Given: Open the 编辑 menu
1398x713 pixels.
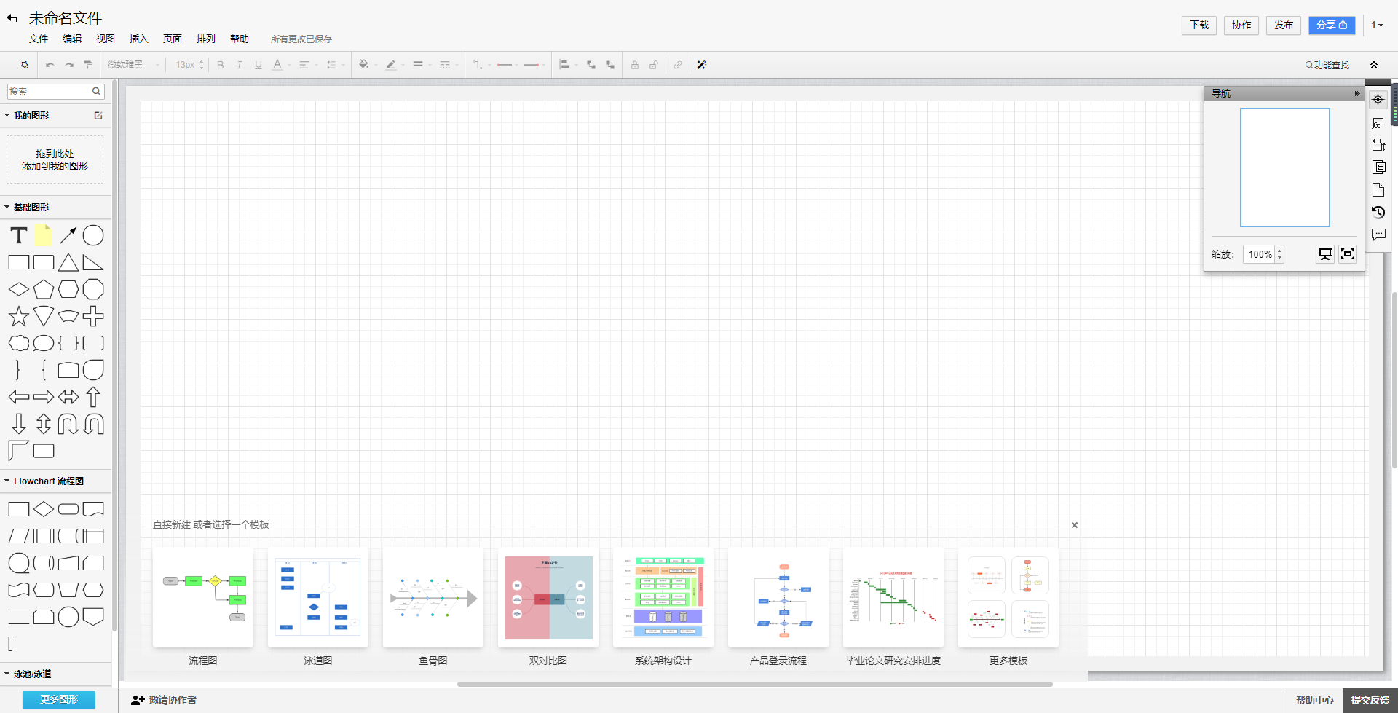Looking at the screenshot, I should pyautogui.click(x=72, y=39).
